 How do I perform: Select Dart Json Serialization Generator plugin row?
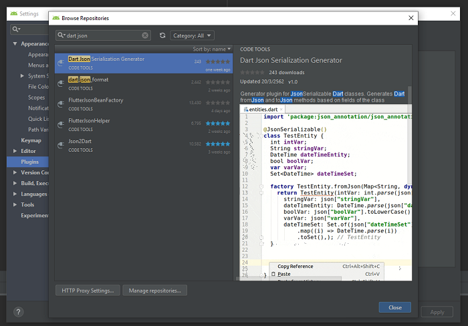(x=144, y=63)
